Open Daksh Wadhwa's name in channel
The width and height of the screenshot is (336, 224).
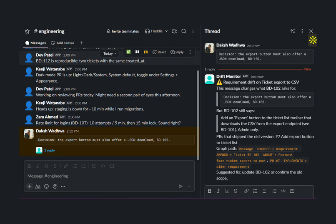50,131
